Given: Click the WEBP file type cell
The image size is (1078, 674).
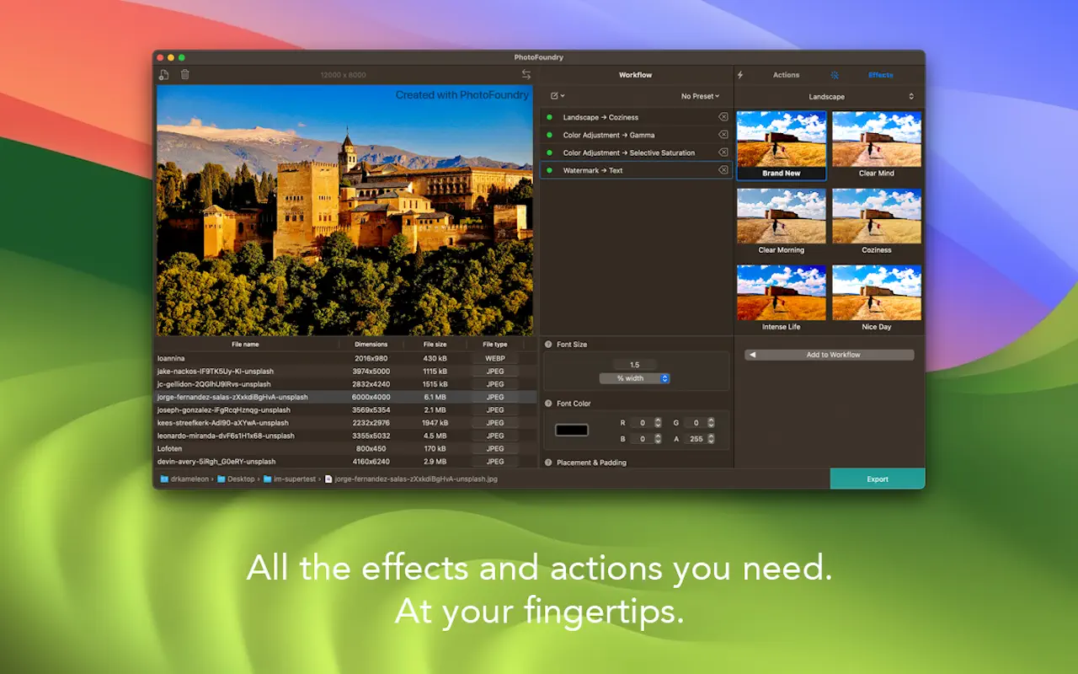Looking at the screenshot, I should point(495,358).
